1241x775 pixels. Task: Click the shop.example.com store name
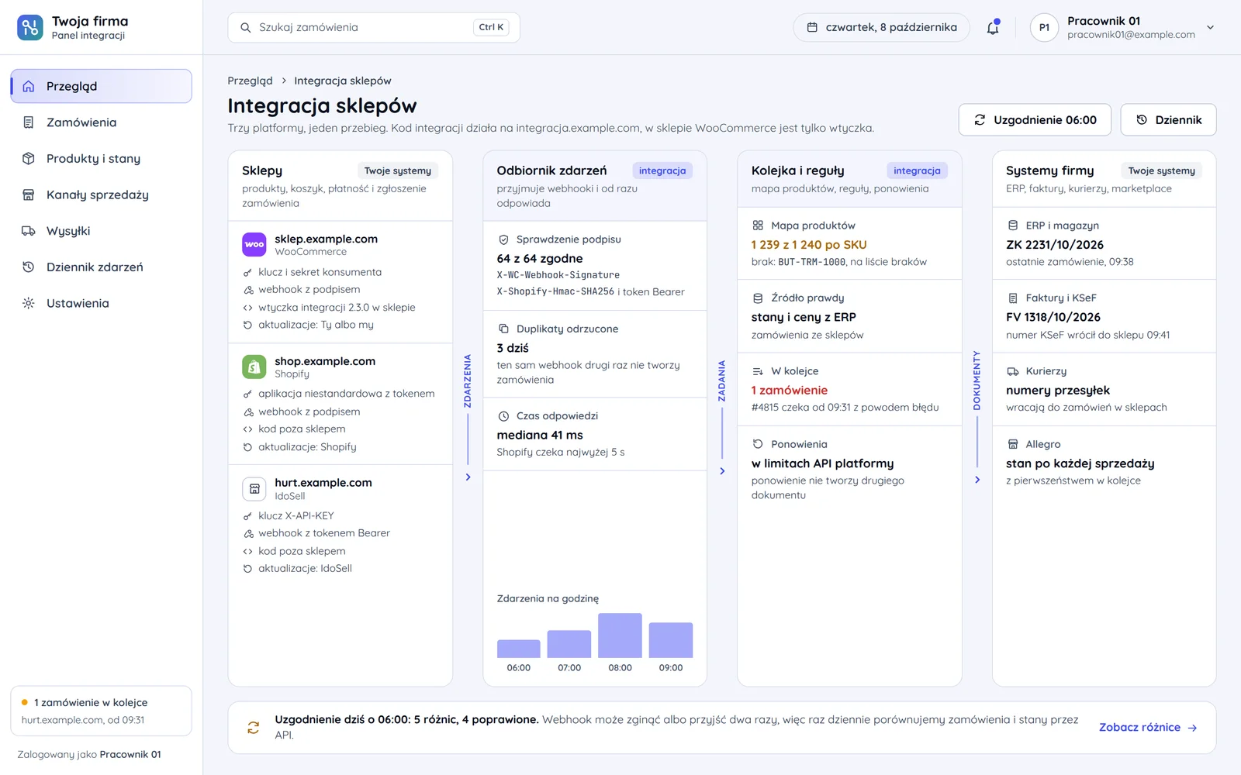click(x=325, y=361)
